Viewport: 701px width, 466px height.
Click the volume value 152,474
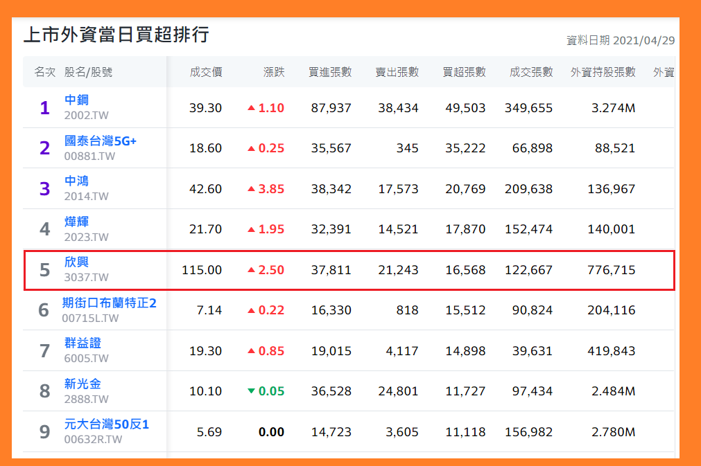coord(529,229)
